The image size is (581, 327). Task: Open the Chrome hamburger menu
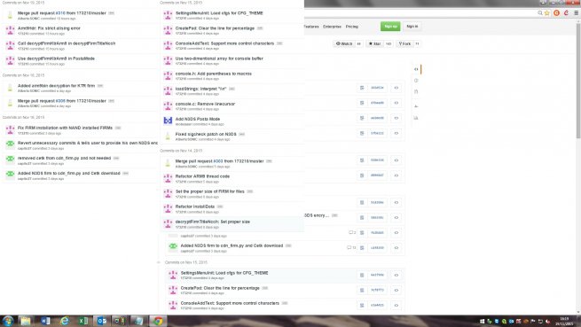tap(577, 13)
